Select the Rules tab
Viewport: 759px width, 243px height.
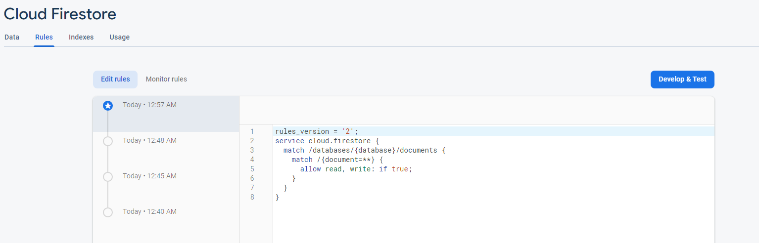(x=44, y=37)
